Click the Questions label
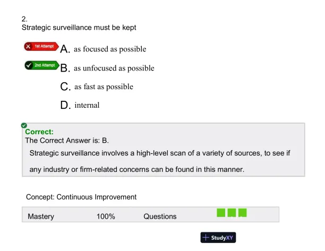Image resolution: width=325 pixels, height=251 pixels. [x=160, y=217]
